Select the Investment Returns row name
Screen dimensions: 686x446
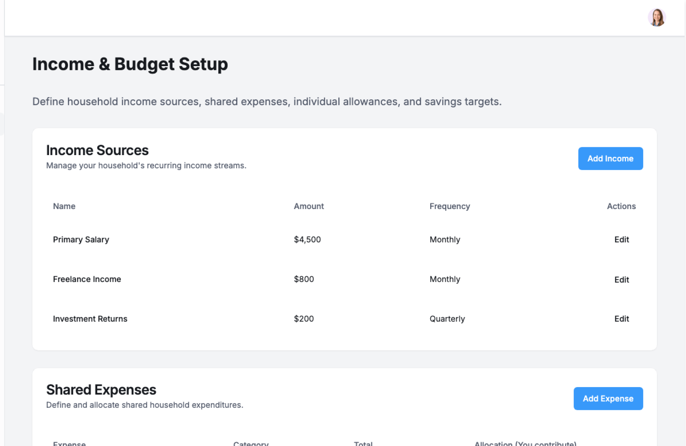pyautogui.click(x=90, y=319)
